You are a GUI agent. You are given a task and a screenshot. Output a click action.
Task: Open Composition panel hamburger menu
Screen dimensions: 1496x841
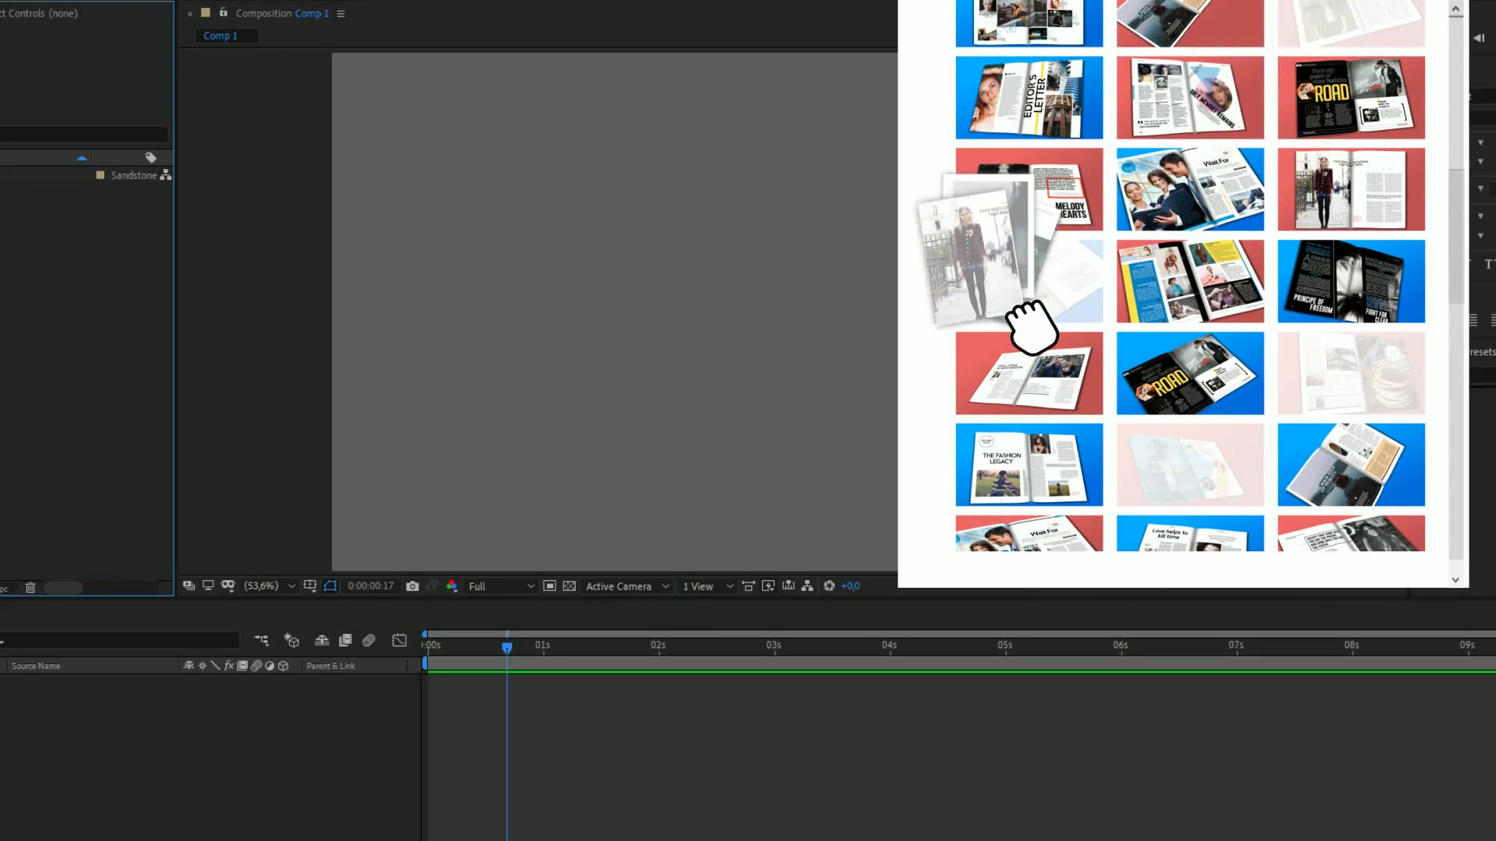[340, 13]
